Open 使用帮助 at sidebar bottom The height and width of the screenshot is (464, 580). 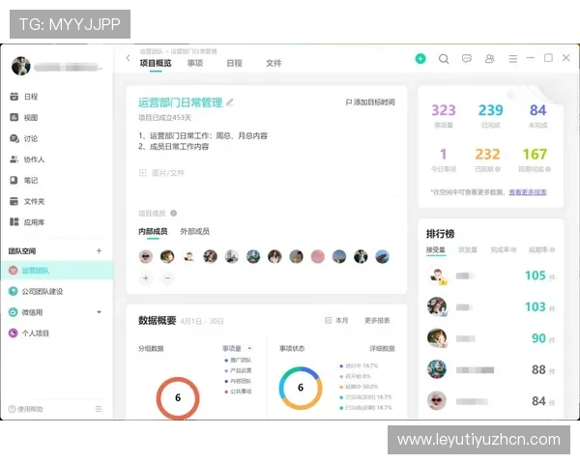(x=26, y=409)
